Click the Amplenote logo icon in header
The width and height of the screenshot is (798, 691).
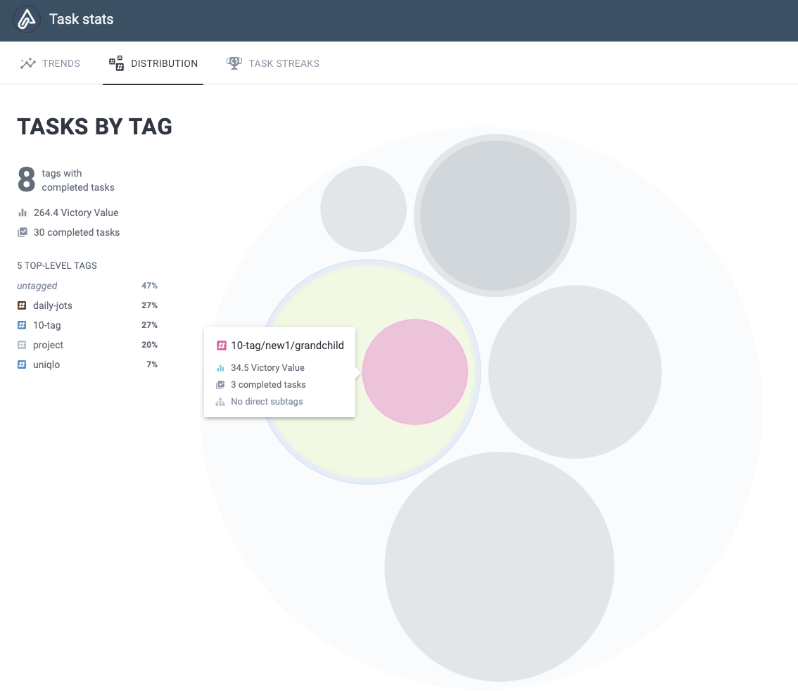(26, 20)
